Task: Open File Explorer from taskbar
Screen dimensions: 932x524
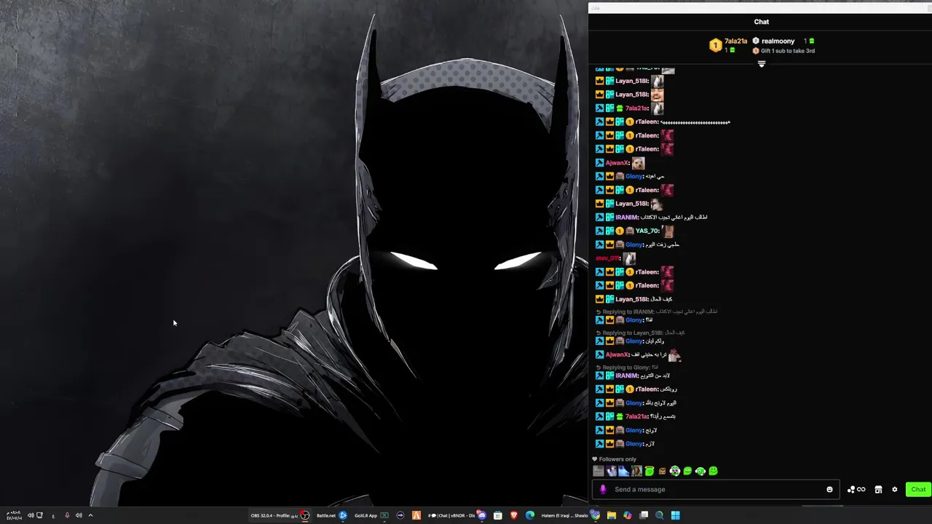Action: (612, 515)
